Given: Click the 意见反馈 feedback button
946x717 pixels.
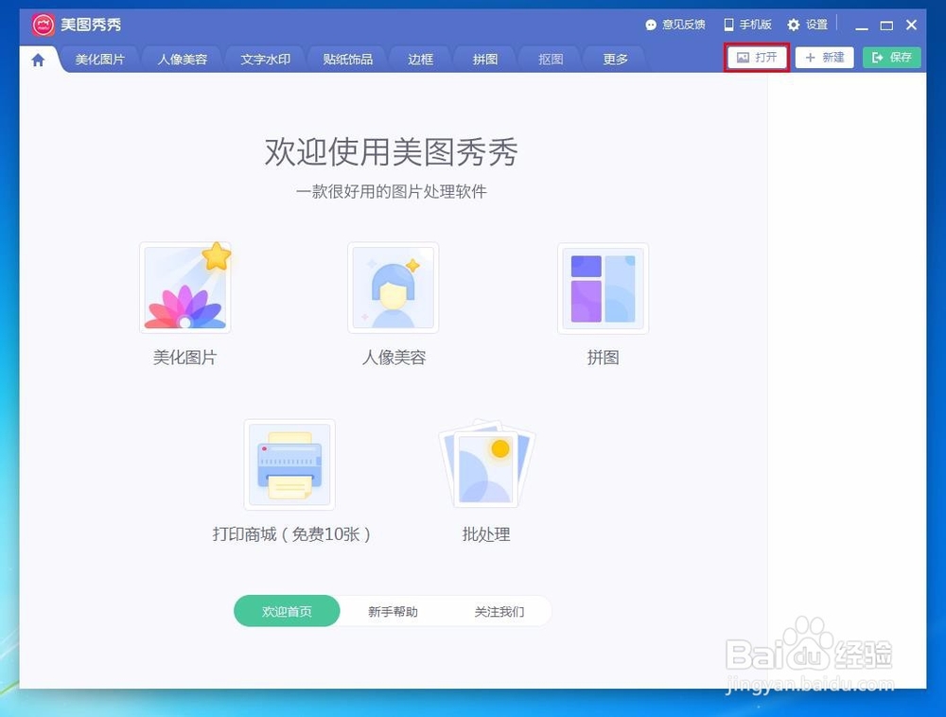Looking at the screenshot, I should 675,25.
